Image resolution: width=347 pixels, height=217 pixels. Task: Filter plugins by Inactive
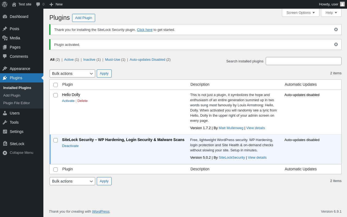(x=89, y=60)
